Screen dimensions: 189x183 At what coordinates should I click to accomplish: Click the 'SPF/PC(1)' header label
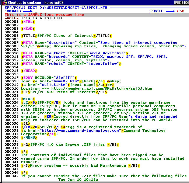point(15,8)
